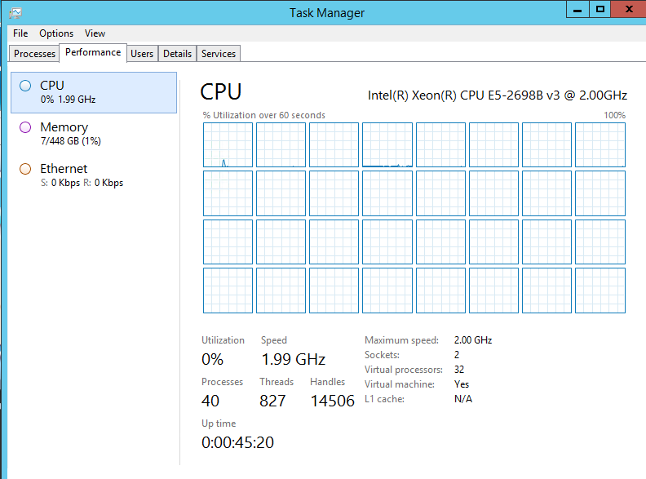Screen dimensions: 646x479
Task: Click the bottom-left CPU core graph
Action: click(228, 291)
